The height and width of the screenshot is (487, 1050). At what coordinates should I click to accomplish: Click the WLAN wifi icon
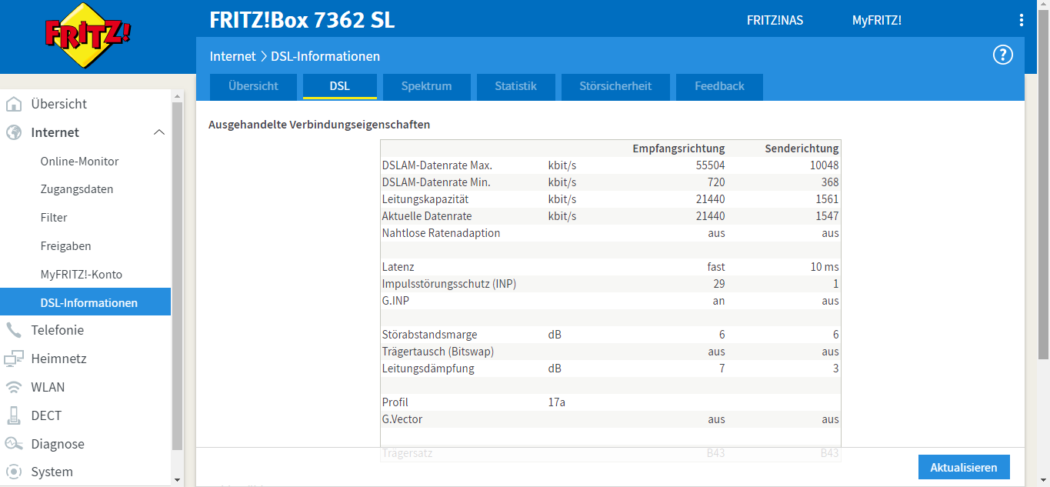pyautogui.click(x=14, y=387)
